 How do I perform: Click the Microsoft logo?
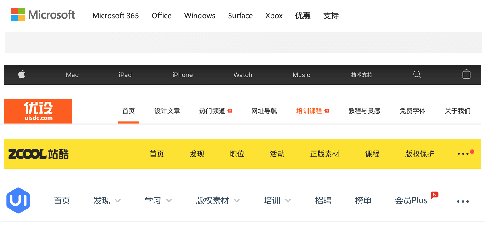[43, 14]
